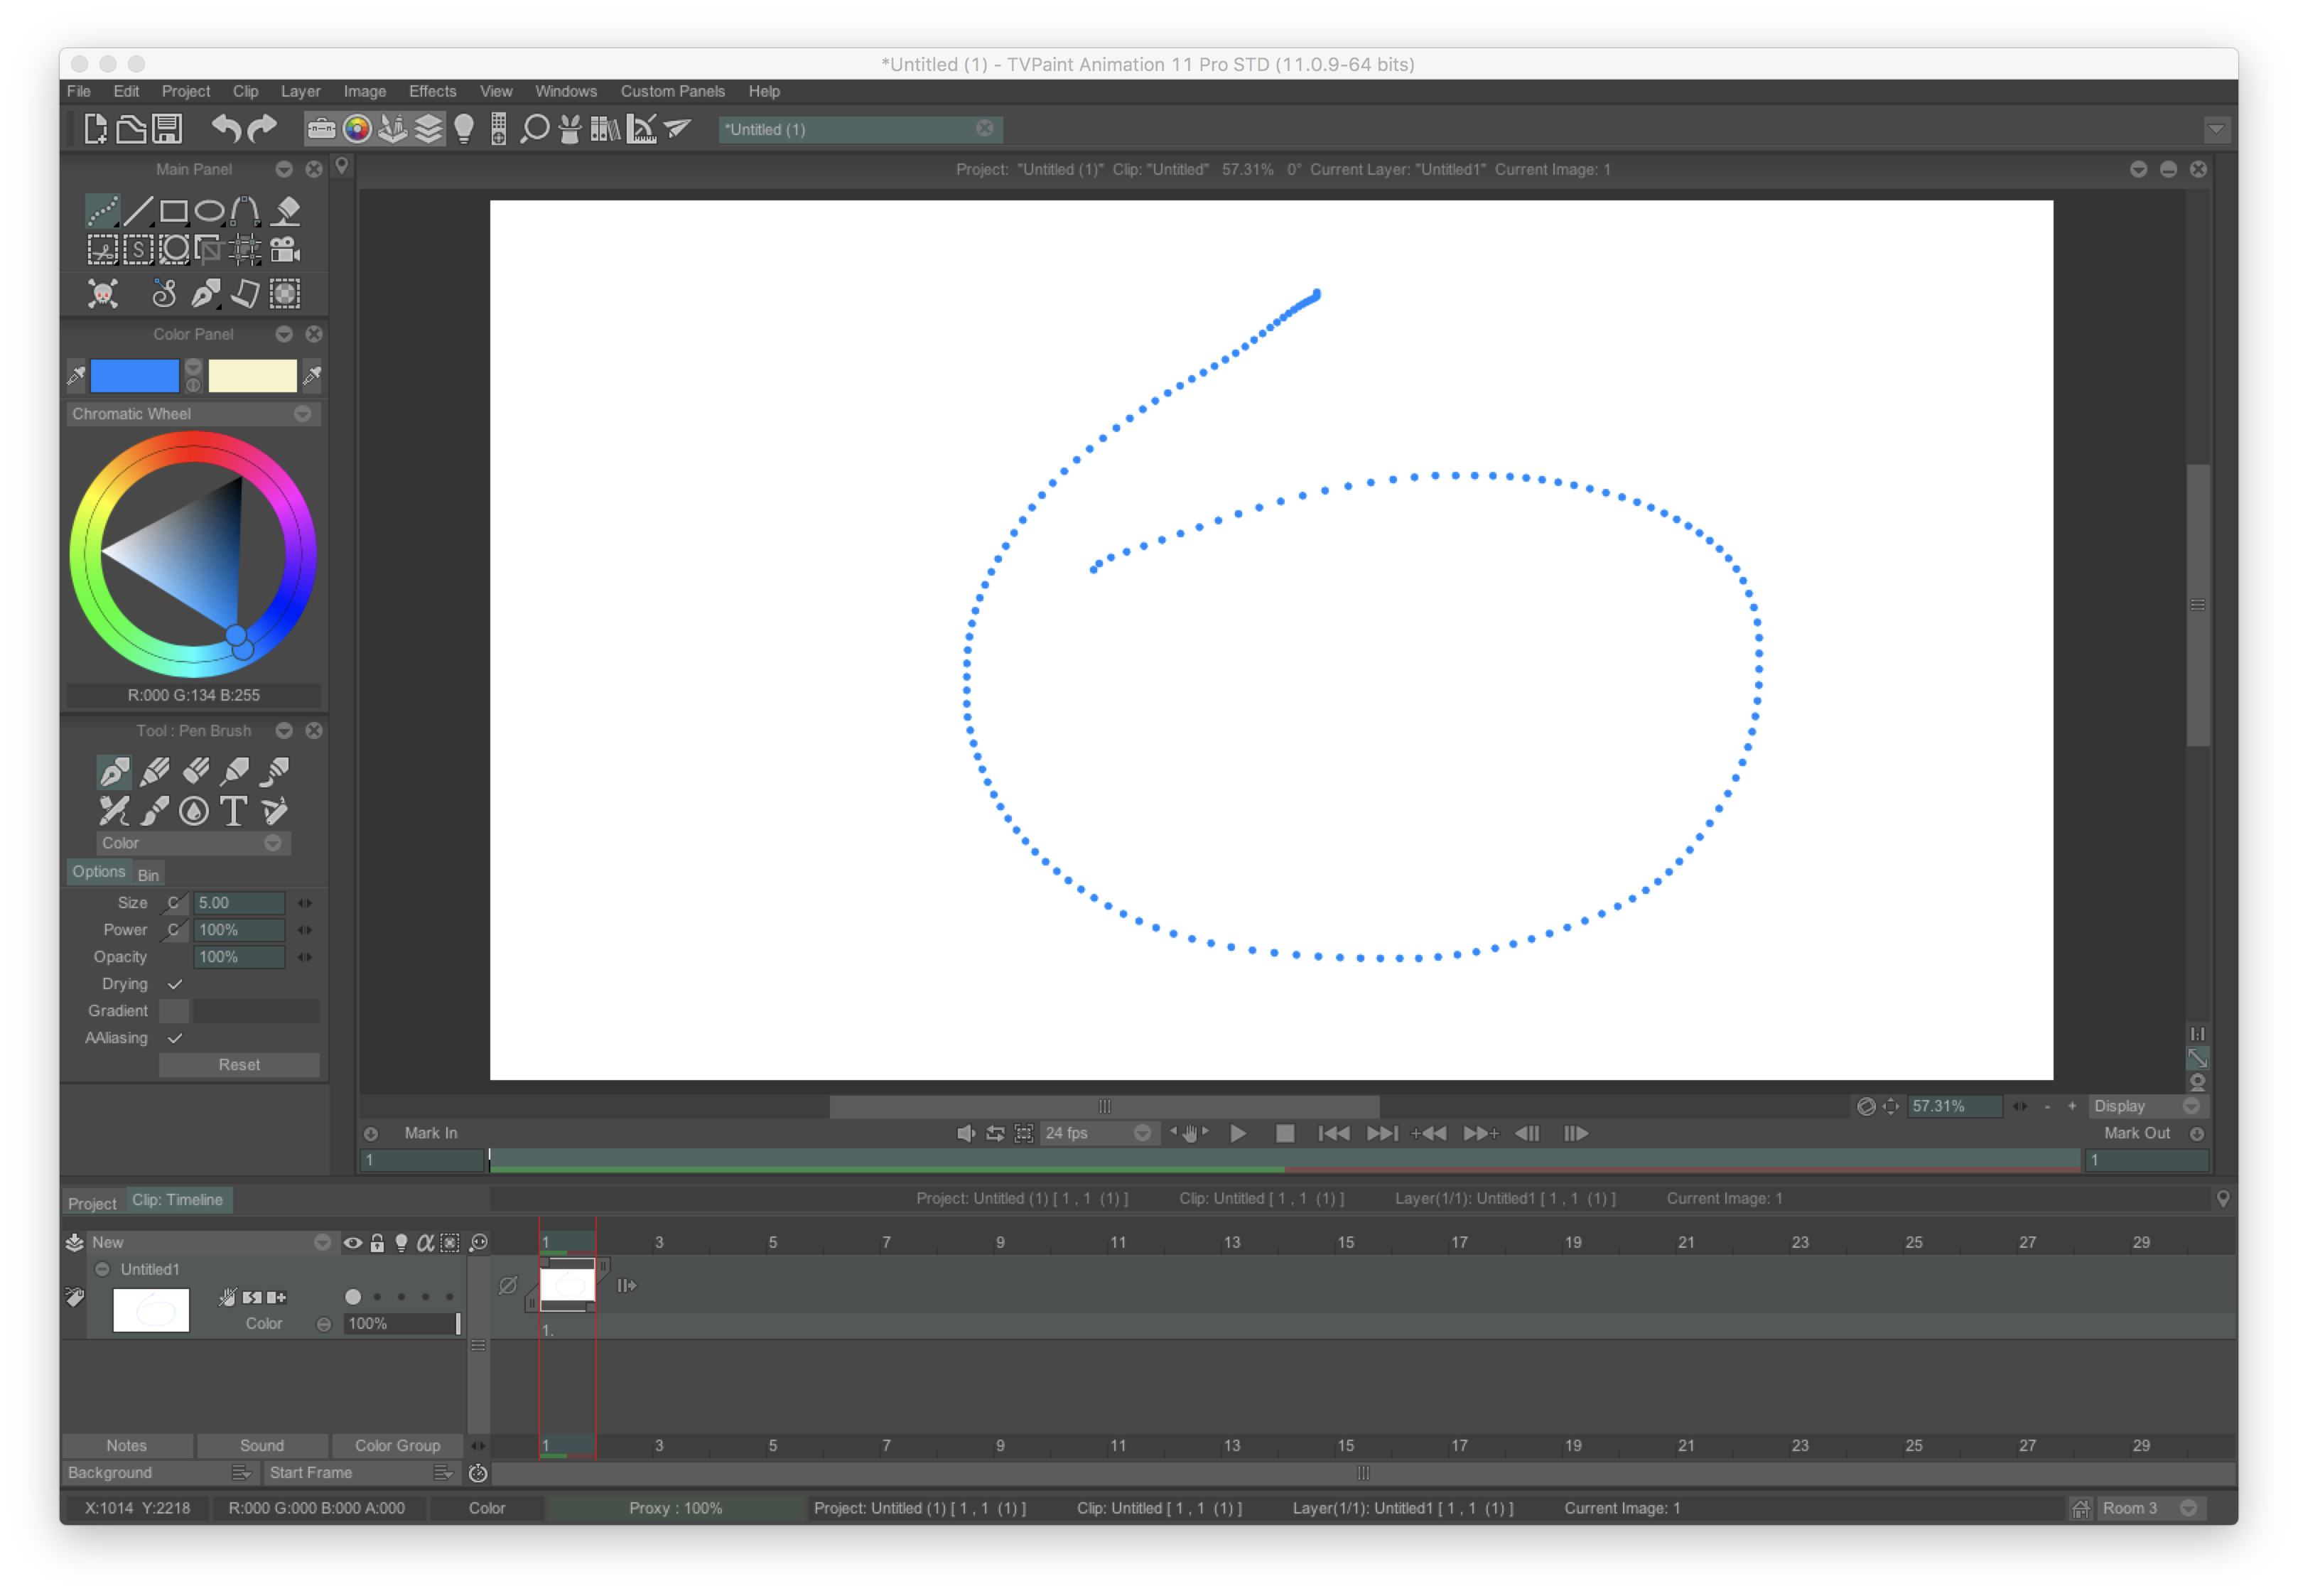2298x1596 pixels.
Task: Open the Custom Panels menu
Action: coord(672,91)
